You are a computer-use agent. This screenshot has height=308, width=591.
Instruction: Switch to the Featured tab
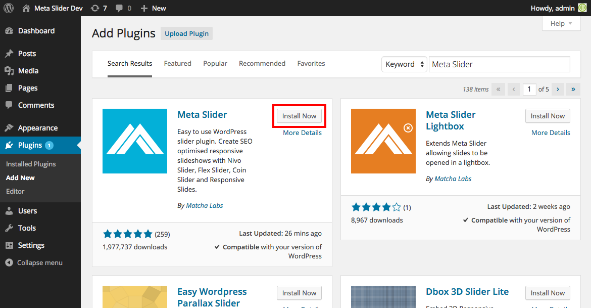(x=177, y=63)
